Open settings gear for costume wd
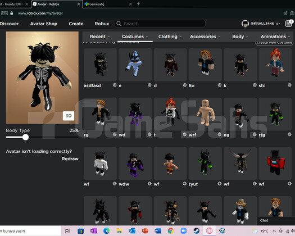295x236 pixels. [149, 134]
